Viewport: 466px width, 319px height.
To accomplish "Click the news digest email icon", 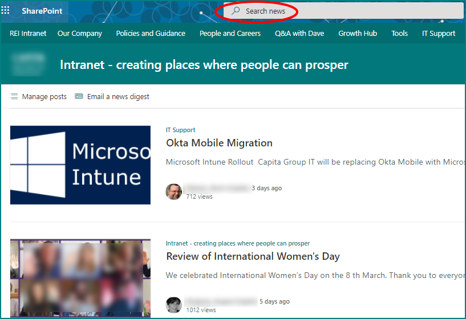I will click(x=79, y=96).
